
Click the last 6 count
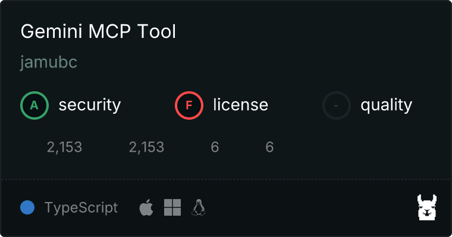click(269, 147)
